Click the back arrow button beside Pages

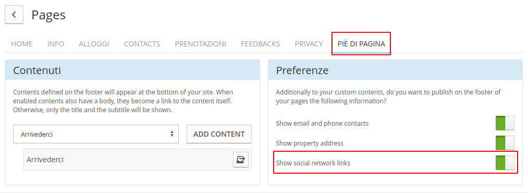coord(14,15)
